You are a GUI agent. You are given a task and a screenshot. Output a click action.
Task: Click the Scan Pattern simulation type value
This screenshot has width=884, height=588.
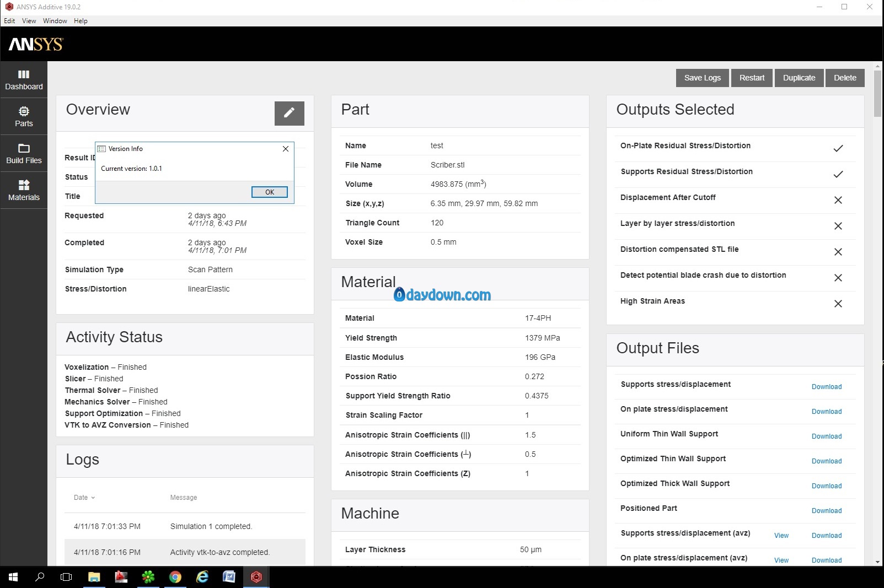210,269
